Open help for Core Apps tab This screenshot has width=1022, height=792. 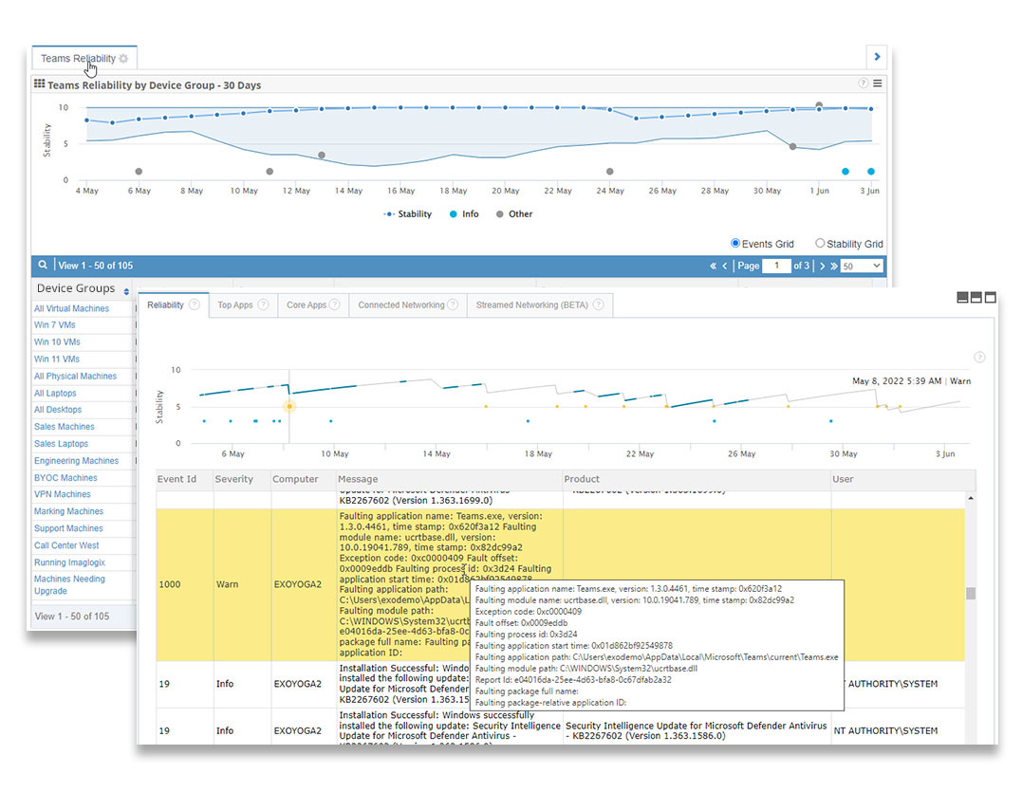coord(334,304)
